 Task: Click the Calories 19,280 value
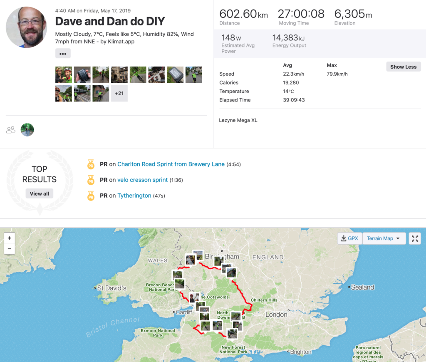(x=291, y=83)
